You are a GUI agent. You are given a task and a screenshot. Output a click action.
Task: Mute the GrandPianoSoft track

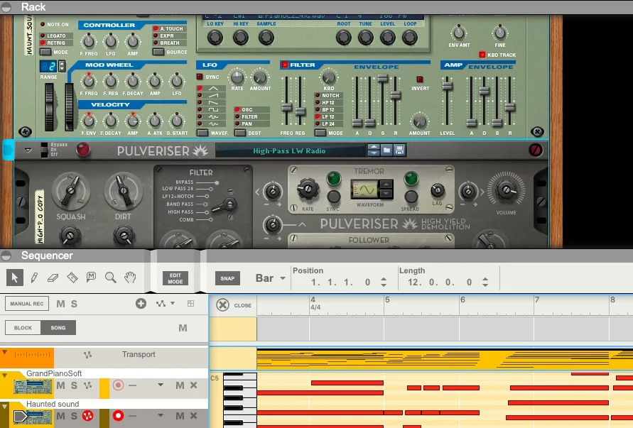(60, 385)
